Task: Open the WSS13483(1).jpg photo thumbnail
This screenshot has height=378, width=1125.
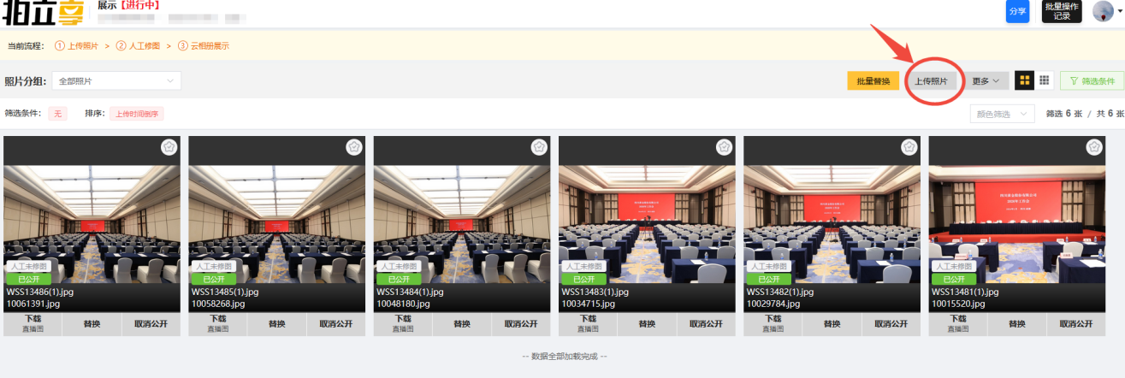Action: tap(647, 214)
